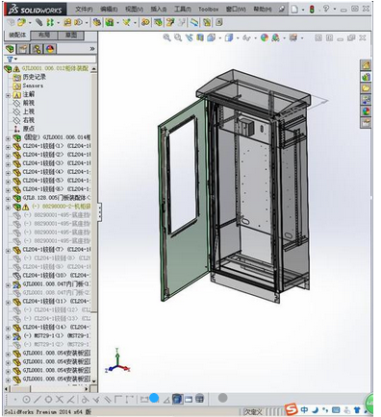The image size is (381, 417).
Task: Open the 编辑 (Edit) menu
Action: click(x=109, y=10)
